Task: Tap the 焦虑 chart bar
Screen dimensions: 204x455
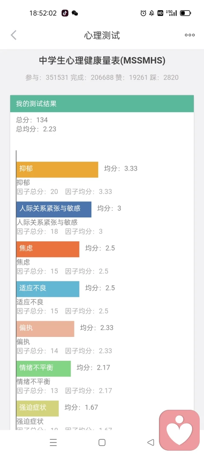Action: click(x=48, y=249)
